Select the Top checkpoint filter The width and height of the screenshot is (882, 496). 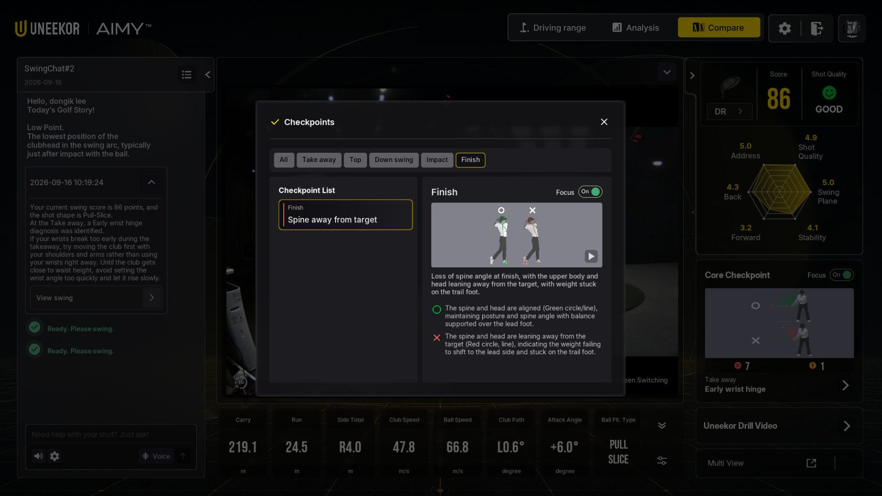(355, 160)
